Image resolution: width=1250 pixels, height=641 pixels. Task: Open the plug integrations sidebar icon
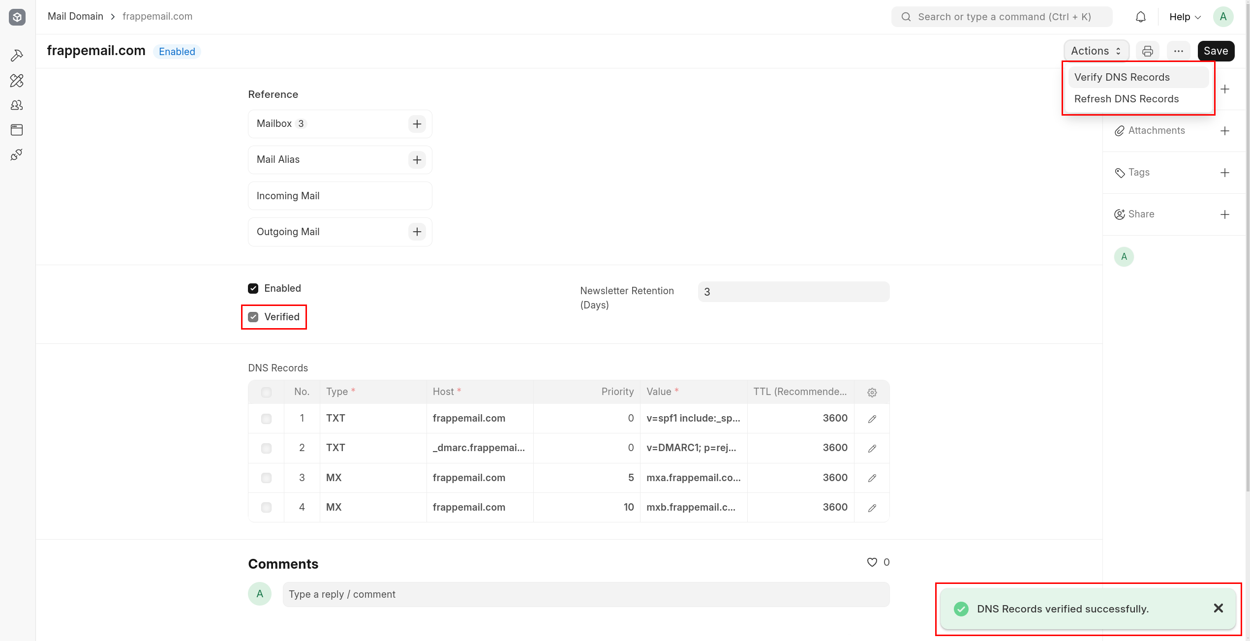(x=17, y=155)
